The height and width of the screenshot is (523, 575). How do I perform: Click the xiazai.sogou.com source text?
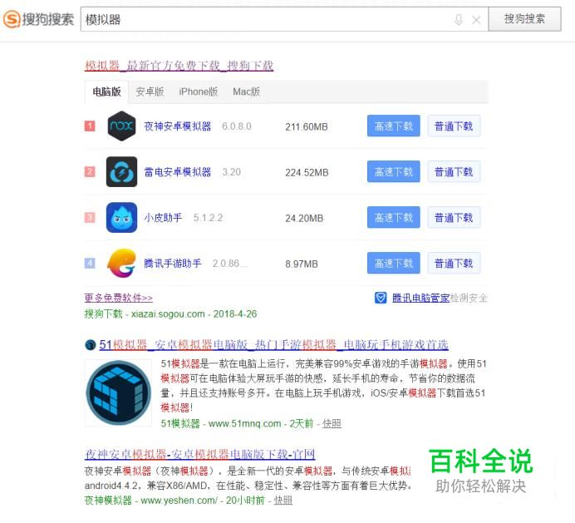(168, 314)
